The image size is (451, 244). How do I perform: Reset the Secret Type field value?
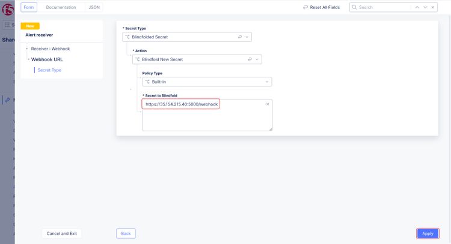pos(240,37)
